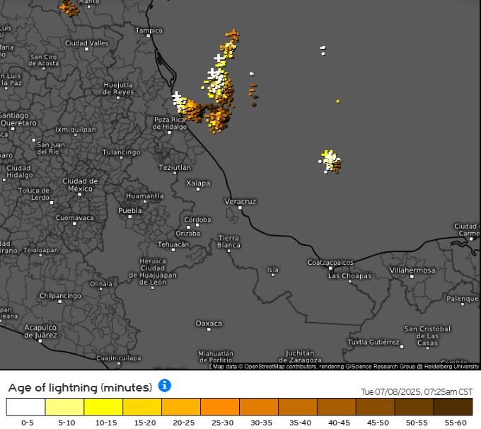Click the Huejutla de Reyes label
This screenshot has height=429, width=481.
coord(118,88)
